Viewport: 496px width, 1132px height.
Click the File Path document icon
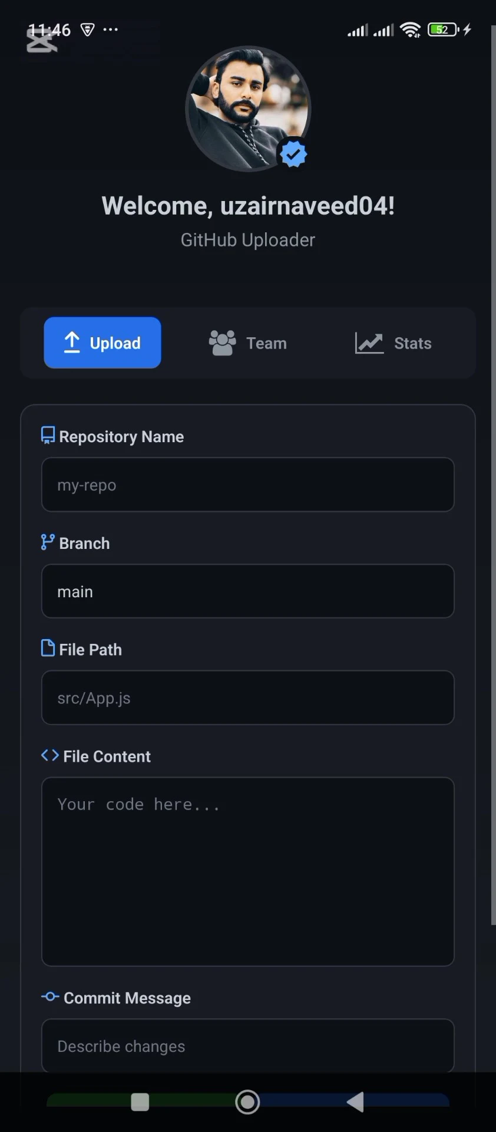click(48, 648)
